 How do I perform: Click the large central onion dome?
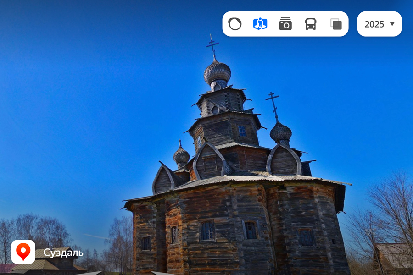pyautogui.click(x=218, y=72)
